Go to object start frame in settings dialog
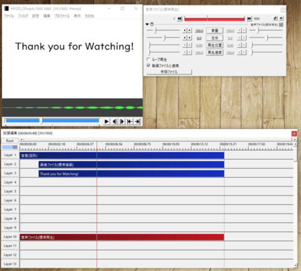 coord(180,19)
